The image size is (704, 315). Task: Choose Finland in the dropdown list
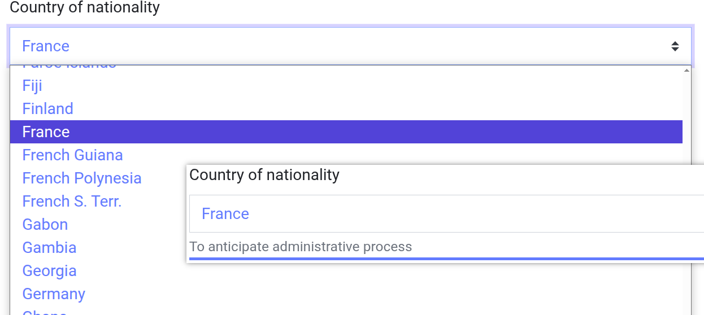tap(48, 109)
